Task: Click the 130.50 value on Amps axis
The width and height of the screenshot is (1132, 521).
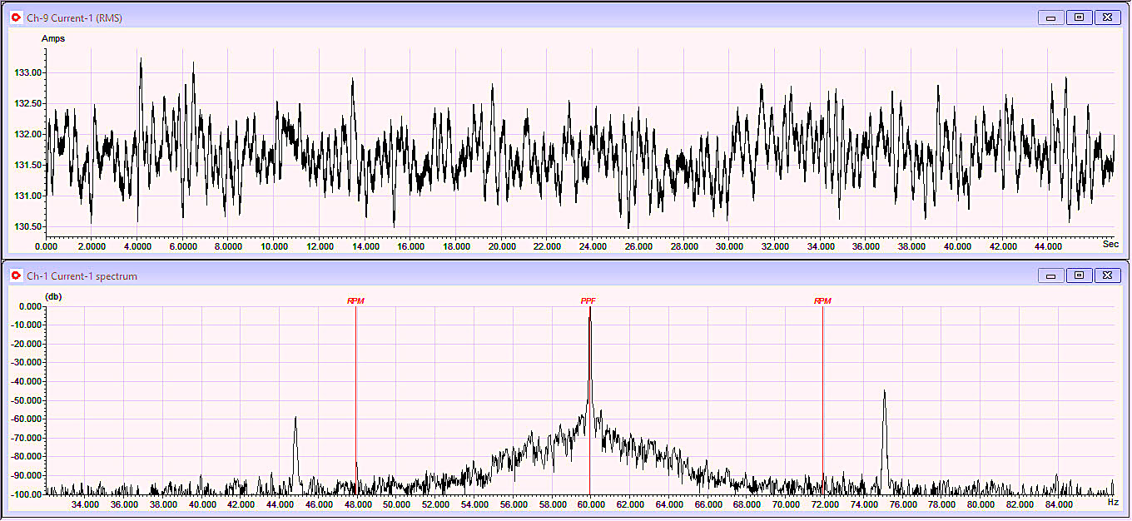Action: click(28, 226)
